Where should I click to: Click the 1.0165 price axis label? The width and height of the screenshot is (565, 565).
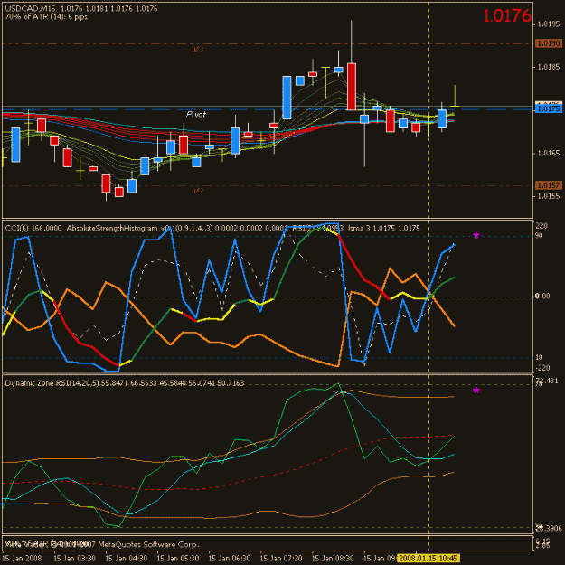pos(549,153)
